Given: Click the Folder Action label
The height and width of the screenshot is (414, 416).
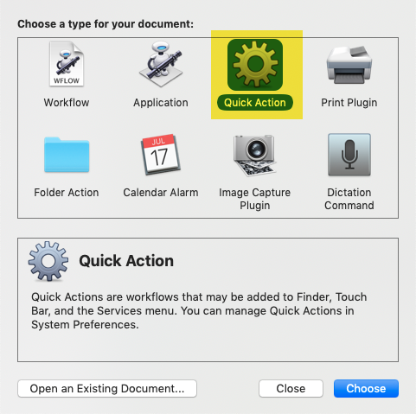Looking at the screenshot, I should [67, 193].
